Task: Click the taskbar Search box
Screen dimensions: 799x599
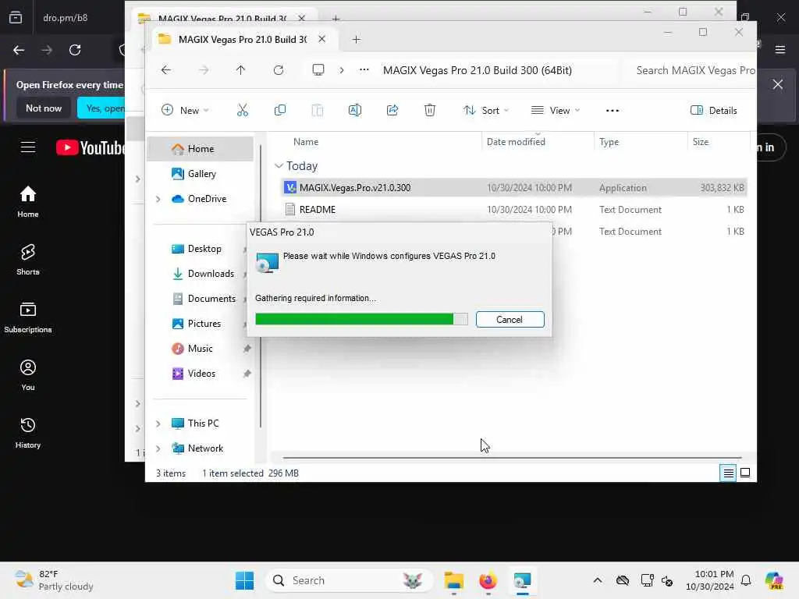Action: pyautogui.click(x=349, y=580)
